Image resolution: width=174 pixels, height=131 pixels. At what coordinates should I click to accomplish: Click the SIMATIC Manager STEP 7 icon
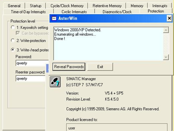pyautogui.click(x=55, y=82)
